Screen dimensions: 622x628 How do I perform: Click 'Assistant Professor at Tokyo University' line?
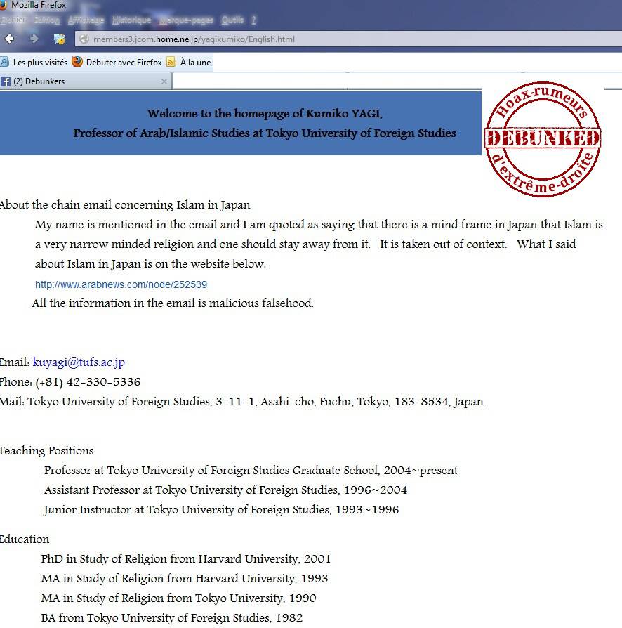[226, 490]
